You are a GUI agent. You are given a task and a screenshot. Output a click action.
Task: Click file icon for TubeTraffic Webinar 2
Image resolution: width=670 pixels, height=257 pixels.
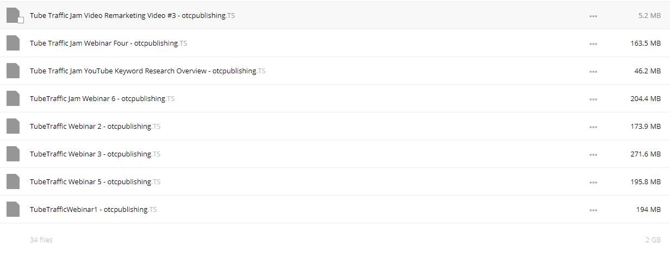13,127
